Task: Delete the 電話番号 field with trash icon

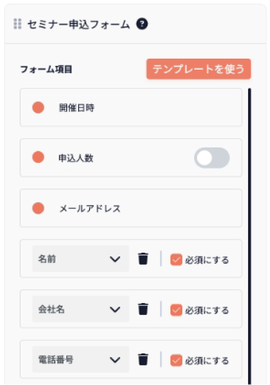Action: [143, 359]
